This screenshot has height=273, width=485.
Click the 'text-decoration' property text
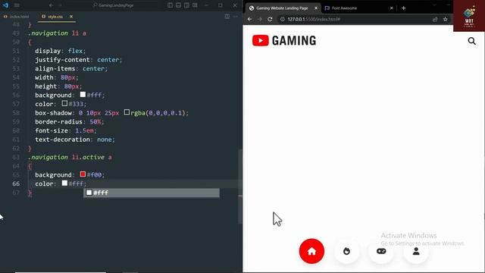(62, 140)
